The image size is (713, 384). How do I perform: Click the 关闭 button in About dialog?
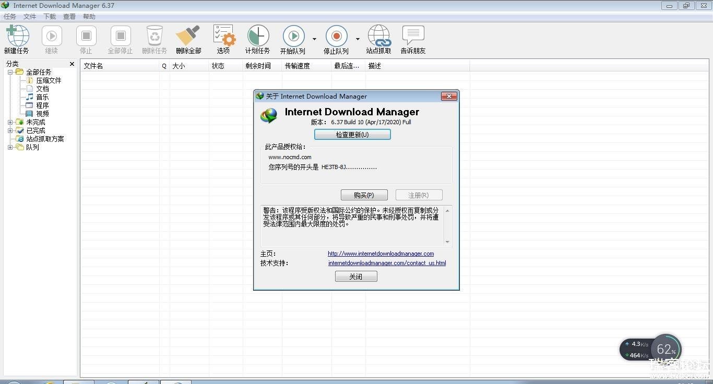pyautogui.click(x=356, y=277)
